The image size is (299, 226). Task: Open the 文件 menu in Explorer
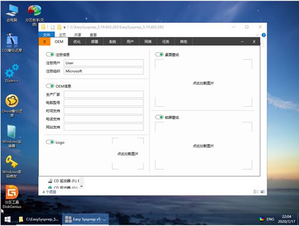[47, 35]
